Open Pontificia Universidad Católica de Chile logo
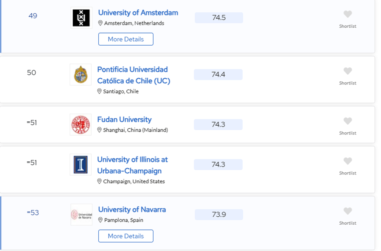The image size is (381, 251). click(81, 75)
